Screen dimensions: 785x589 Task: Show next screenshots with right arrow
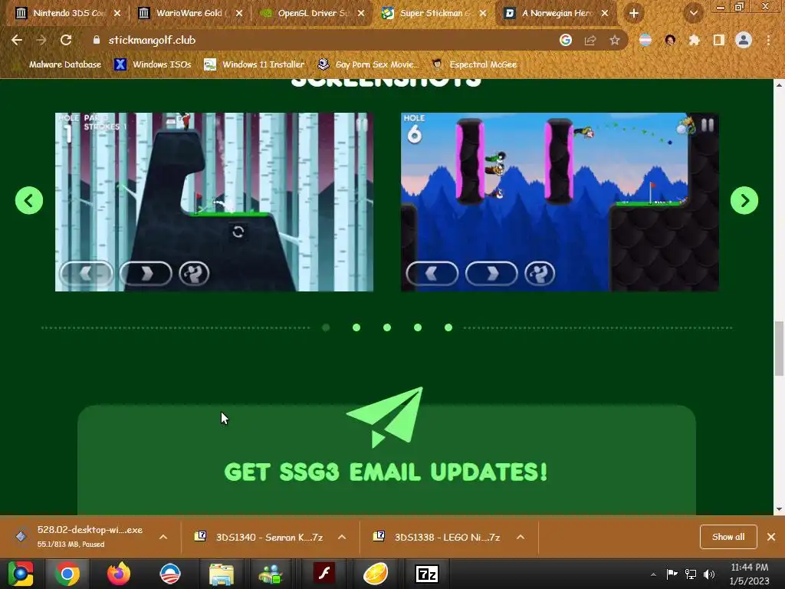click(744, 200)
